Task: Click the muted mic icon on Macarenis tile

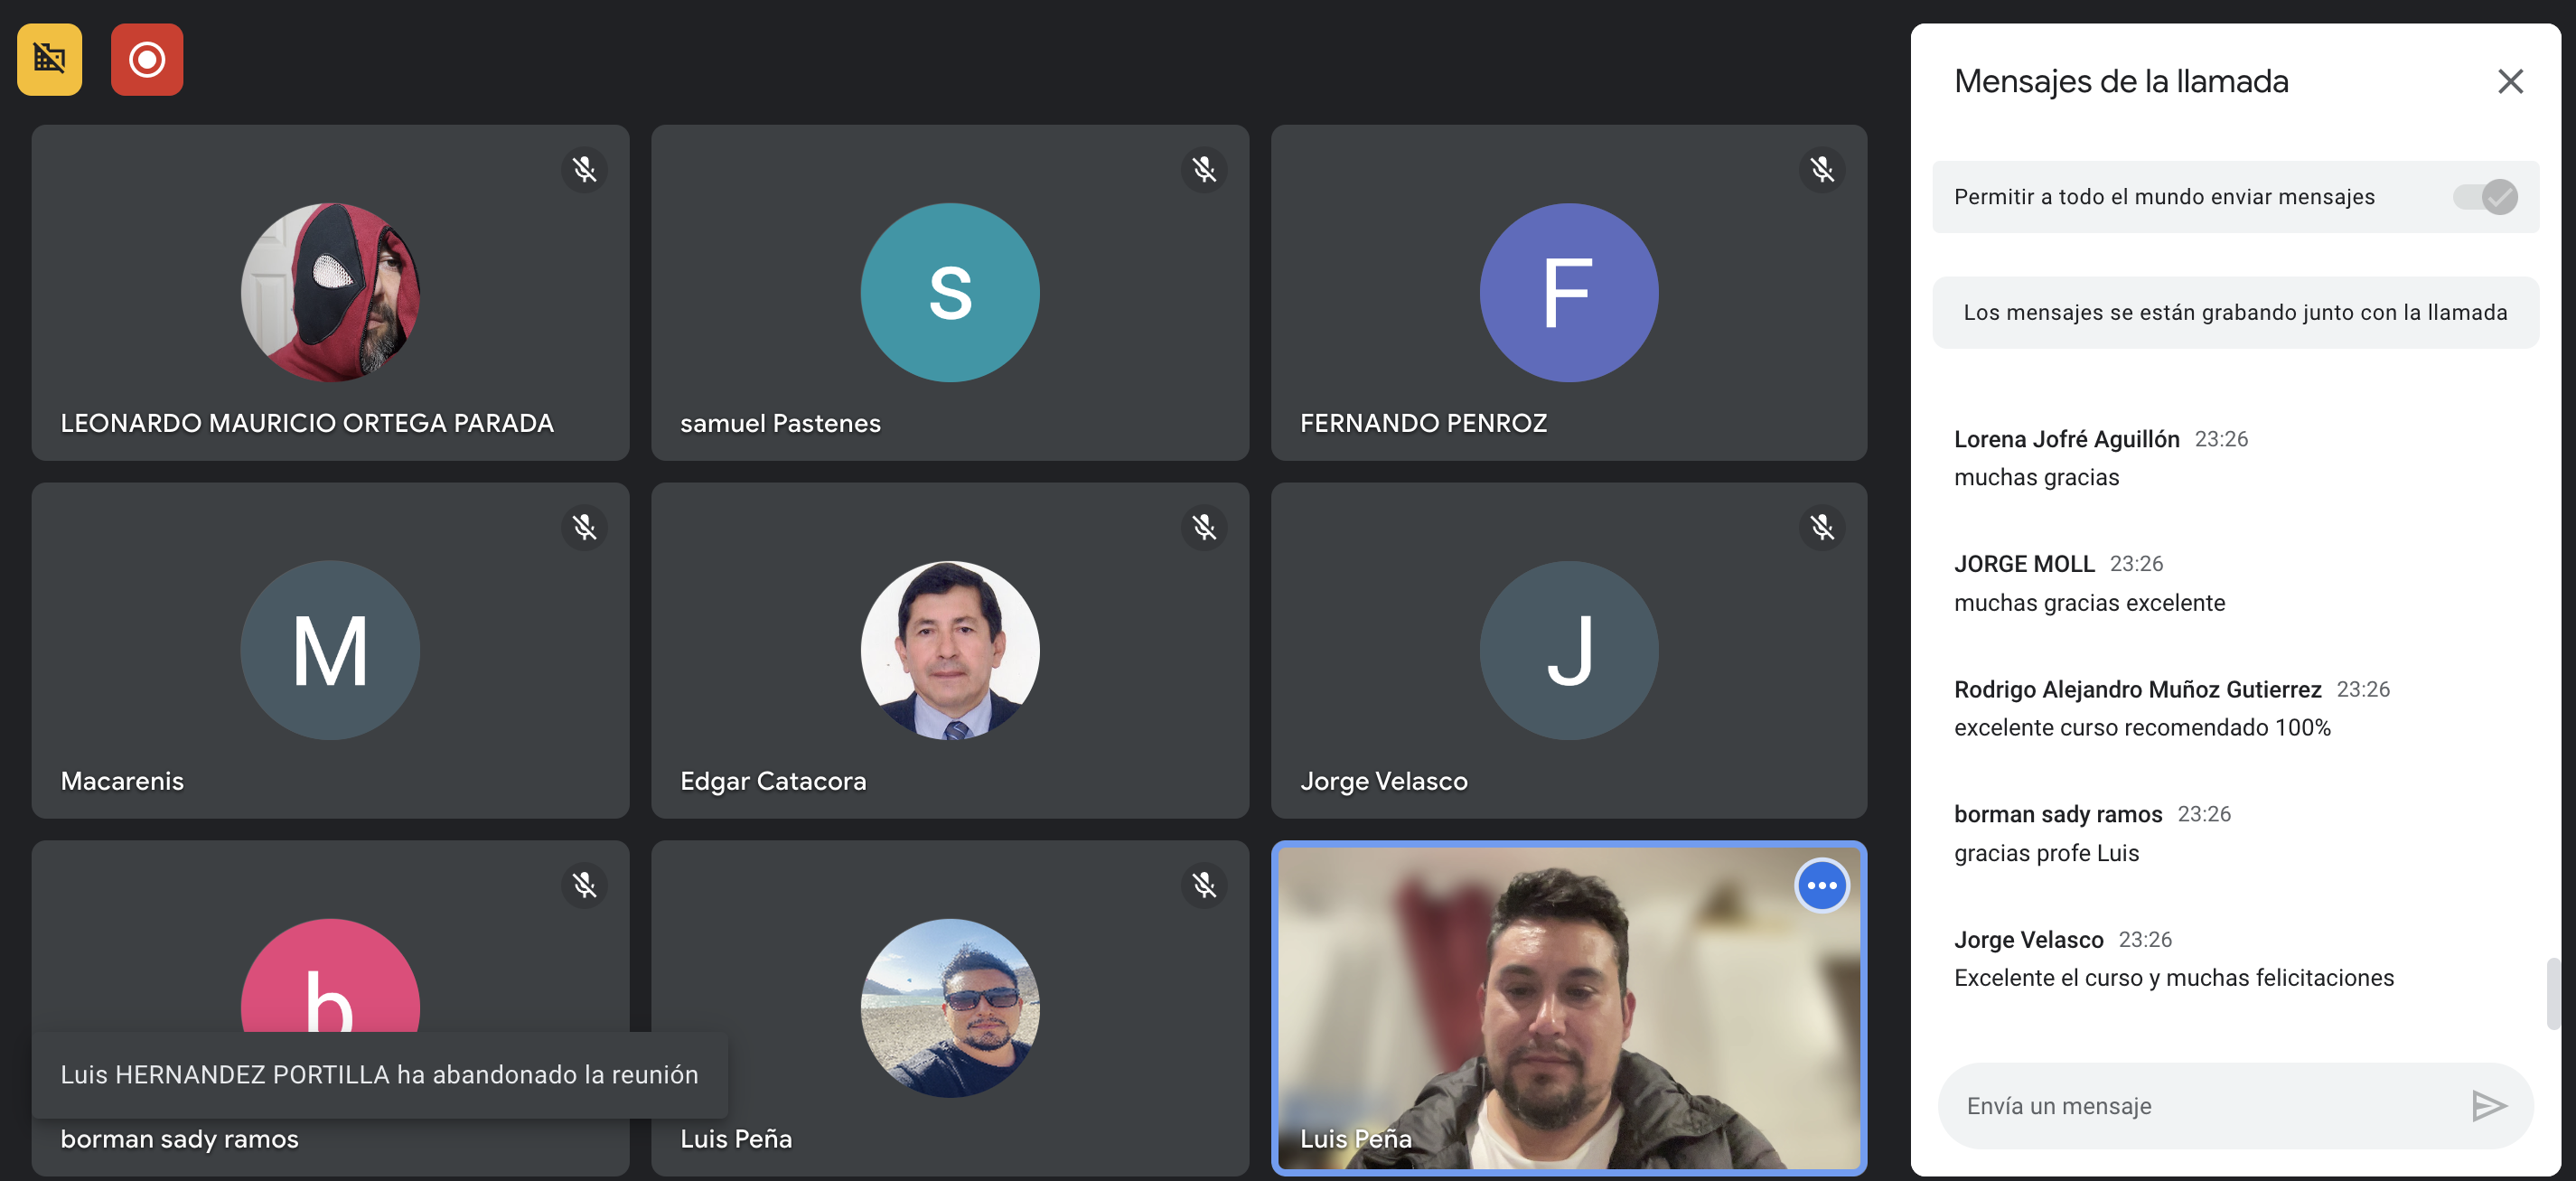Action: point(585,527)
